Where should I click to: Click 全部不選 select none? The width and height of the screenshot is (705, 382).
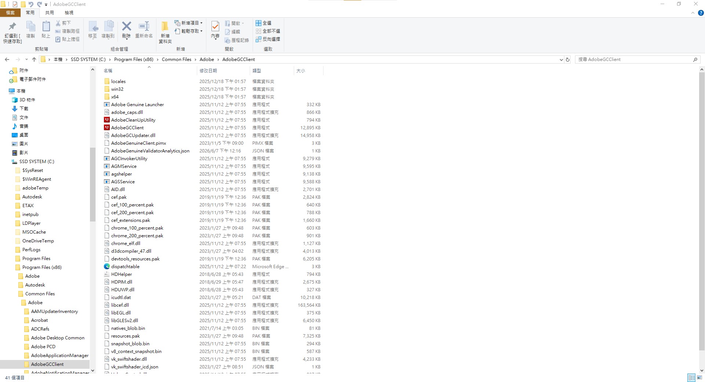coord(268,31)
